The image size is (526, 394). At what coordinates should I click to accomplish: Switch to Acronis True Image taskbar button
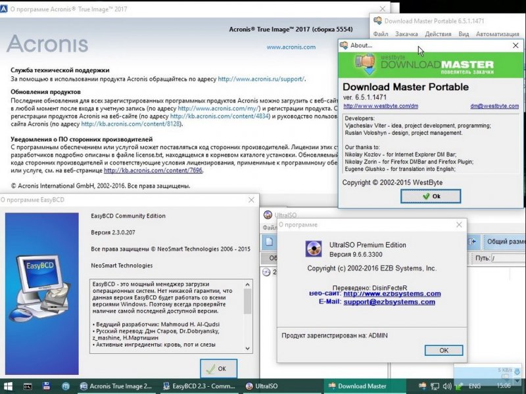coord(116,386)
